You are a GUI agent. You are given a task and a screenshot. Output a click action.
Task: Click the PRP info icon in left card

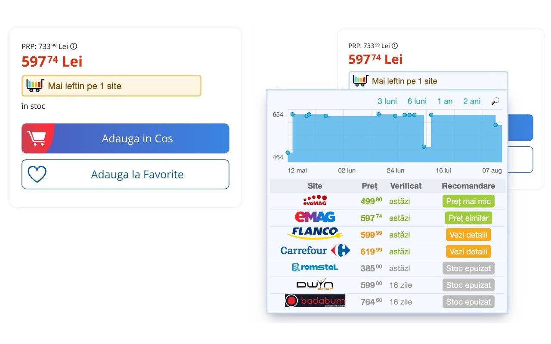(x=74, y=46)
